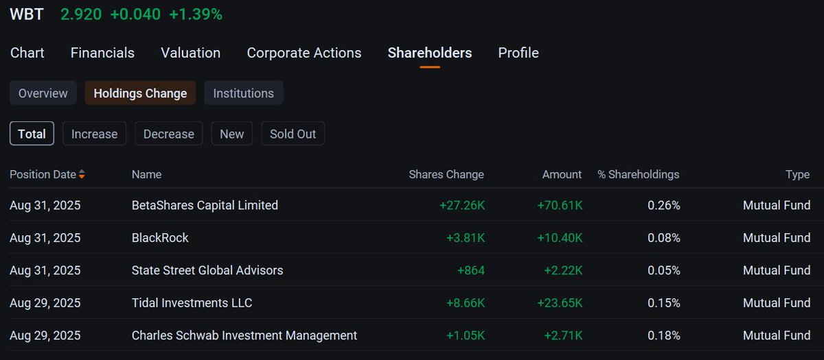The image size is (824, 360).
Task: Open the Valuation tab
Action: pos(190,53)
